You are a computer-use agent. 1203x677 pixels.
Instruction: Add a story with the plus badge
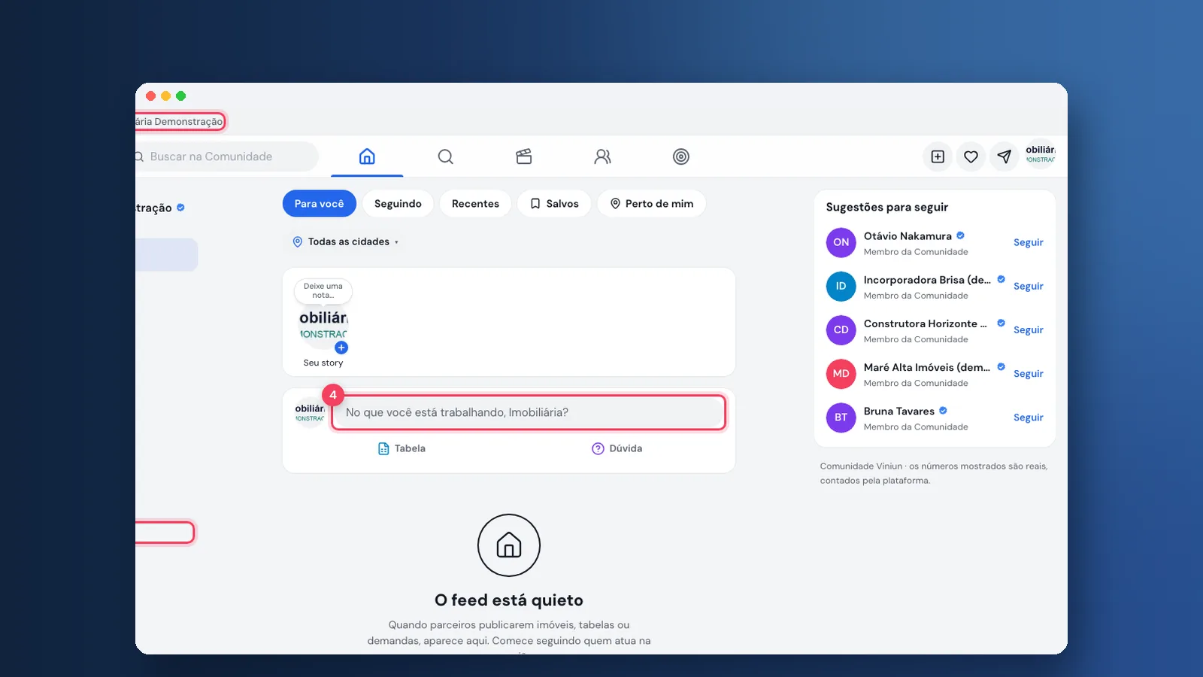click(341, 348)
